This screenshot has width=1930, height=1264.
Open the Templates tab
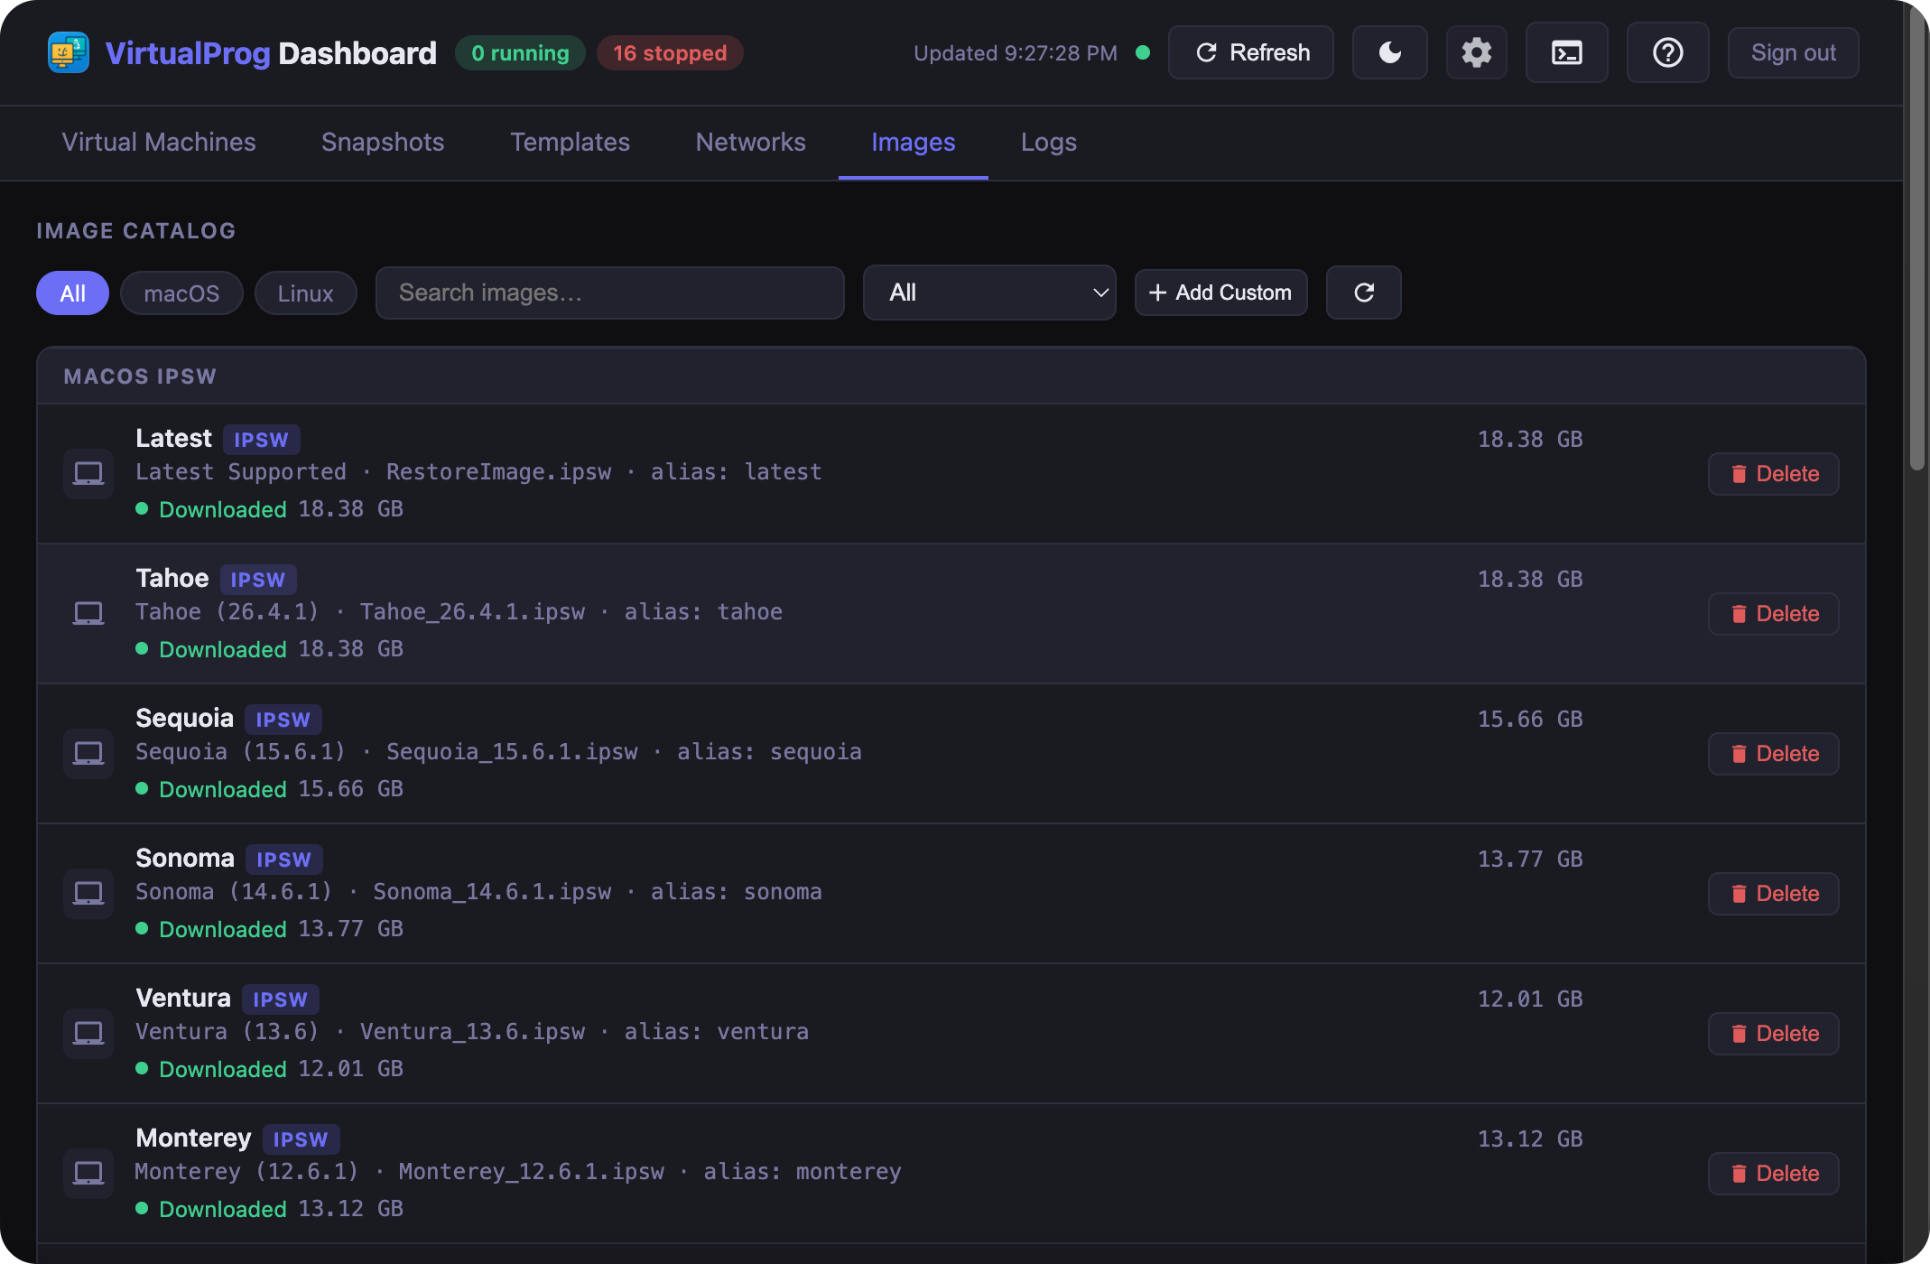(x=570, y=142)
